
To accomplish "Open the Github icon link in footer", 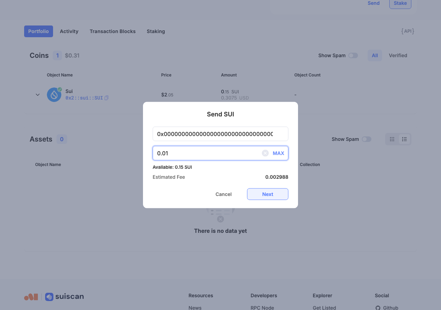I will pos(378,308).
